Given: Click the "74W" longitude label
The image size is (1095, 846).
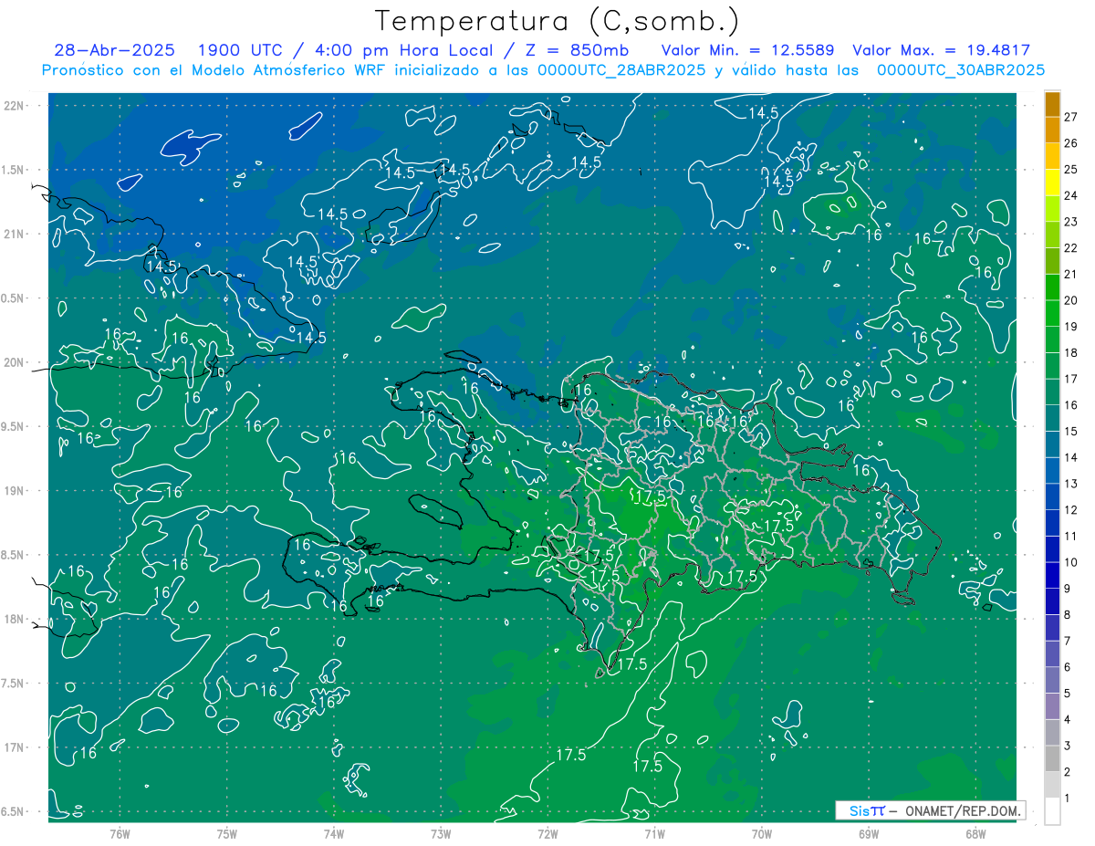Looking at the screenshot, I should (x=333, y=833).
